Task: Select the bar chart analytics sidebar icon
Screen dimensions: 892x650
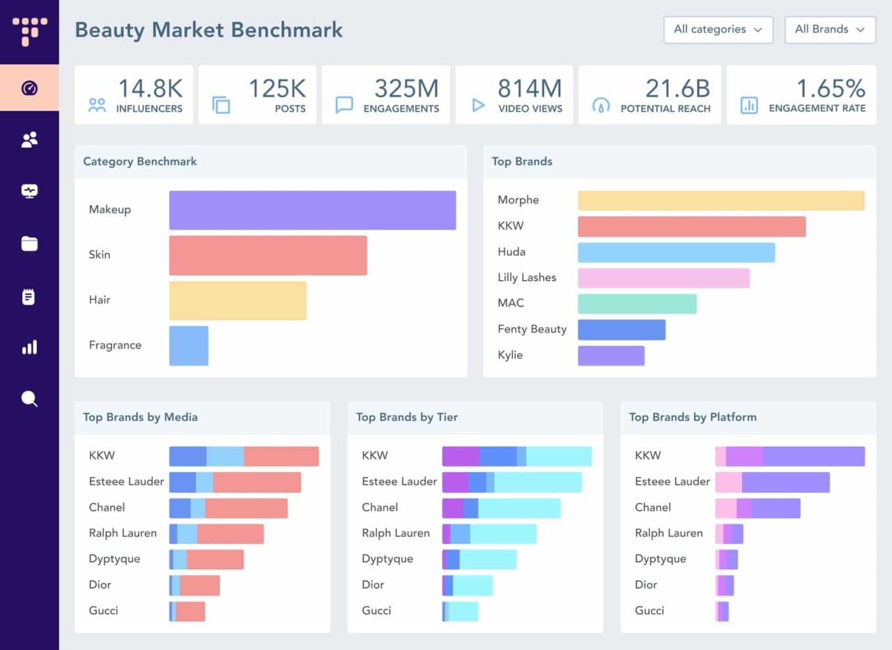Action: [29, 347]
